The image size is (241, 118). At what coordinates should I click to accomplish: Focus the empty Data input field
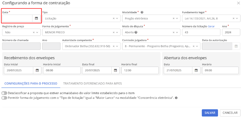point(17,18)
